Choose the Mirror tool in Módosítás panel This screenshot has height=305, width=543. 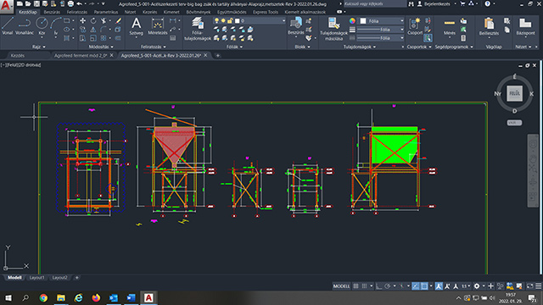93,30
